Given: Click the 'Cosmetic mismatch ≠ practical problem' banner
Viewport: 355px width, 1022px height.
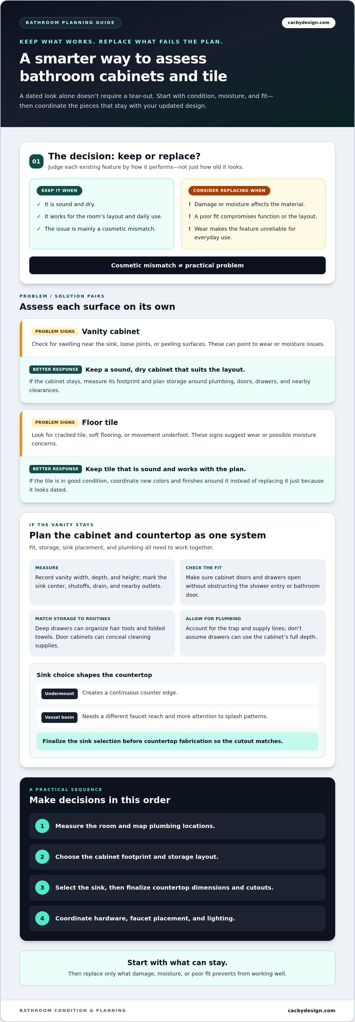Looking at the screenshot, I should pos(177,265).
